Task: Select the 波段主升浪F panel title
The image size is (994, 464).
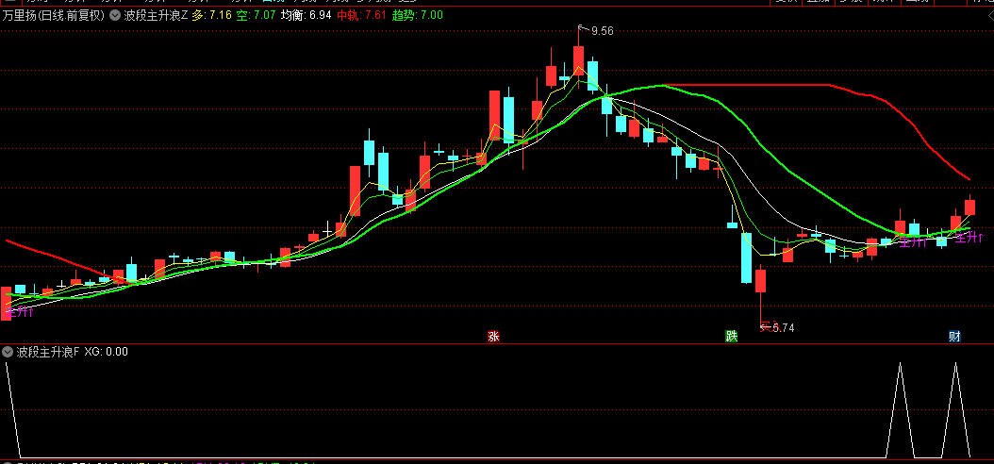Action: pos(47,351)
